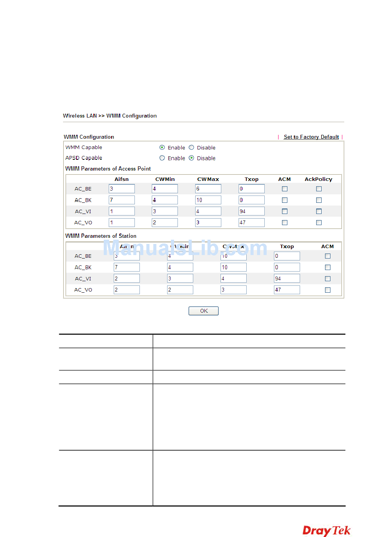Tick Access Point ACM checkbox for AC_BK
Screen dimensions: 365x537
(285, 200)
